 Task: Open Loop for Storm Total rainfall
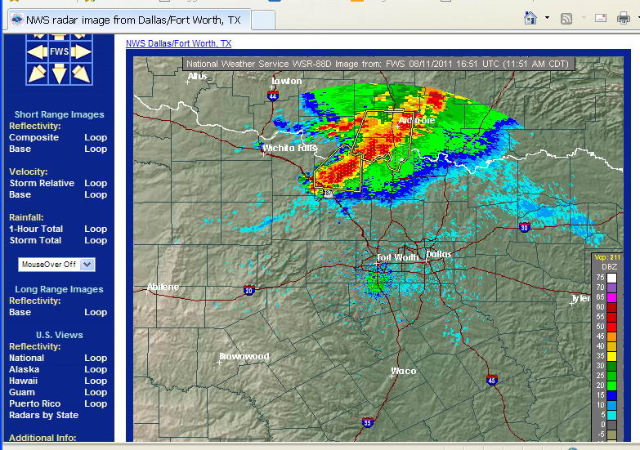pyautogui.click(x=96, y=240)
